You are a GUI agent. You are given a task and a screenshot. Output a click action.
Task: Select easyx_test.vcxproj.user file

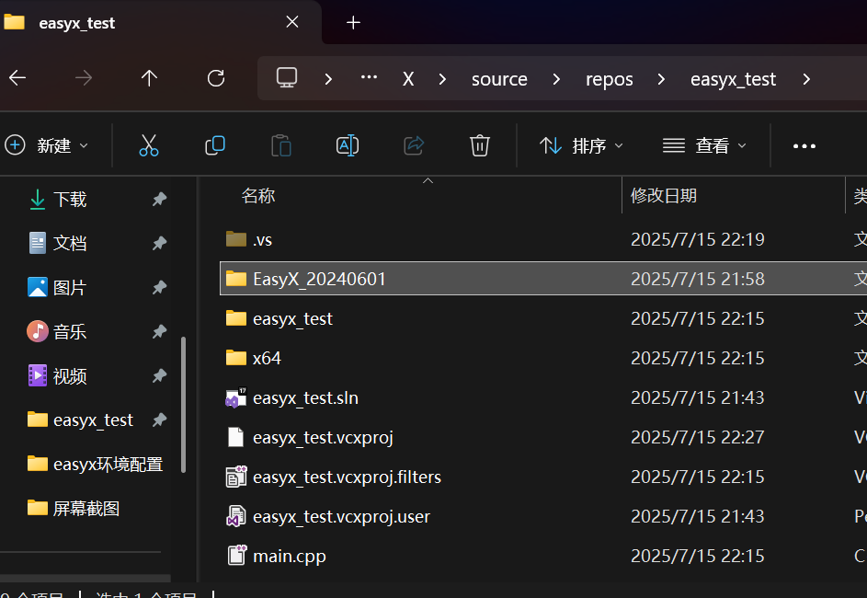point(543,516)
